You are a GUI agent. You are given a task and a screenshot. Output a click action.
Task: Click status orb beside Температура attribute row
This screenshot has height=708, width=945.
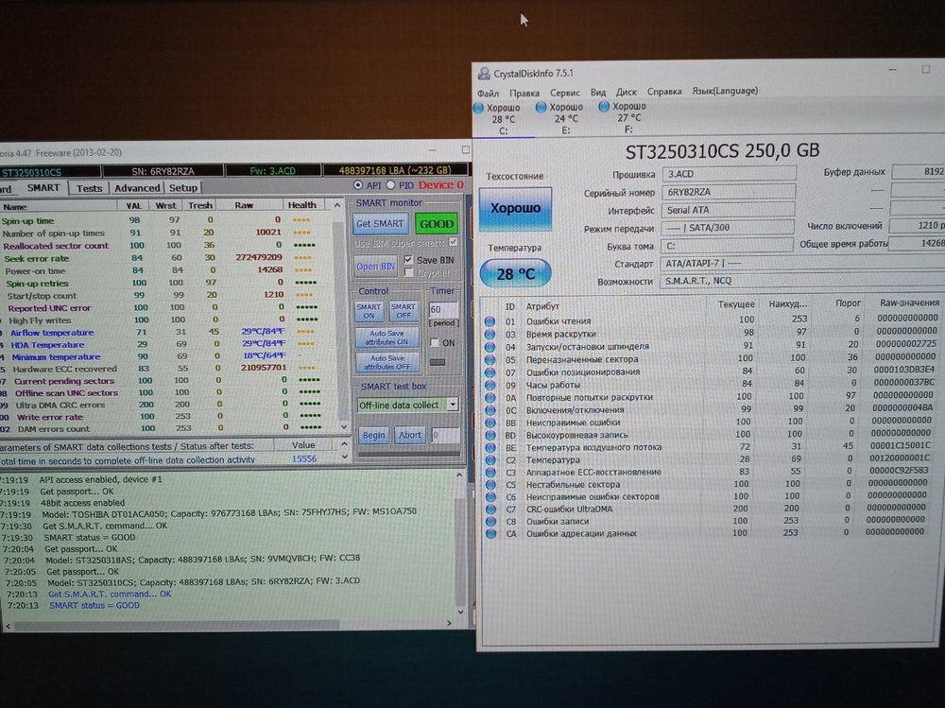490,459
